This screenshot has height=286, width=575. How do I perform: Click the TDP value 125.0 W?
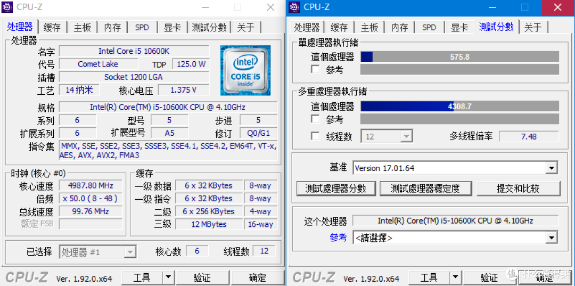pos(191,64)
